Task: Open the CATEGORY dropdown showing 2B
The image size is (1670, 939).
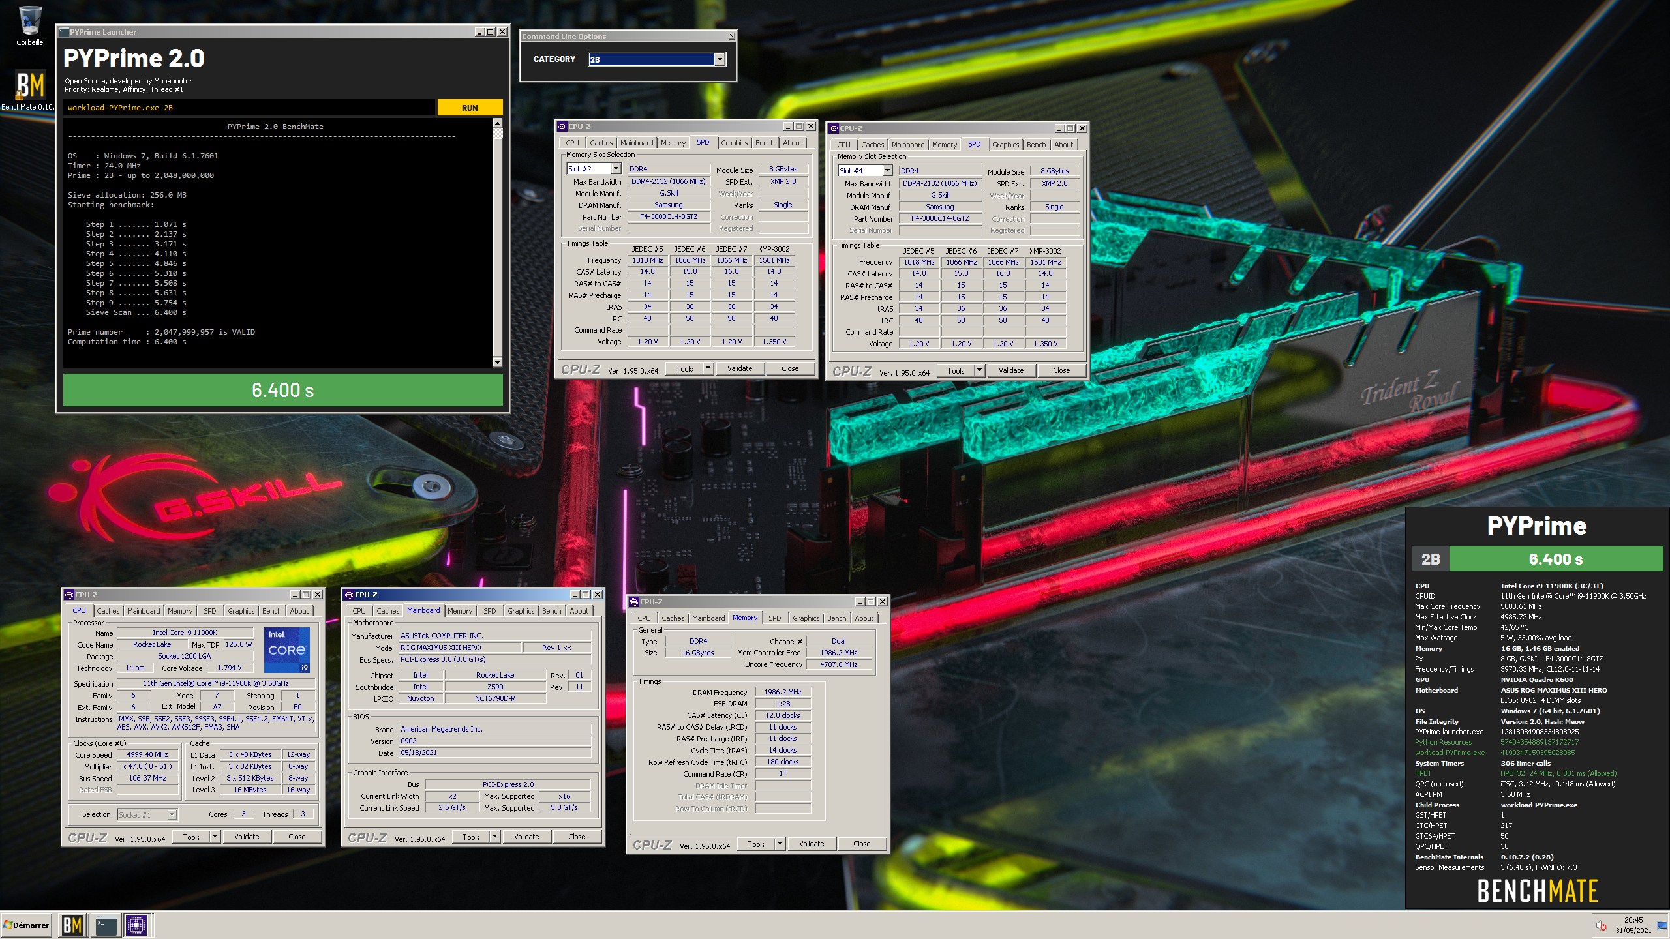Action: tap(720, 59)
